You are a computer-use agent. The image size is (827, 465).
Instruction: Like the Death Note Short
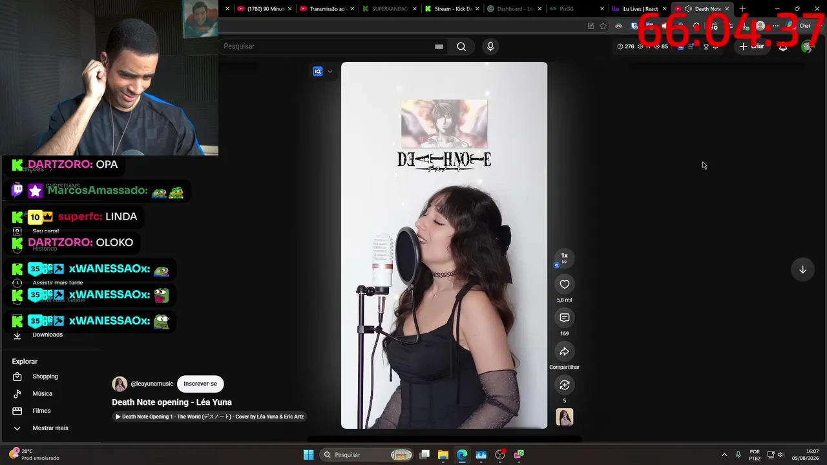(564, 284)
